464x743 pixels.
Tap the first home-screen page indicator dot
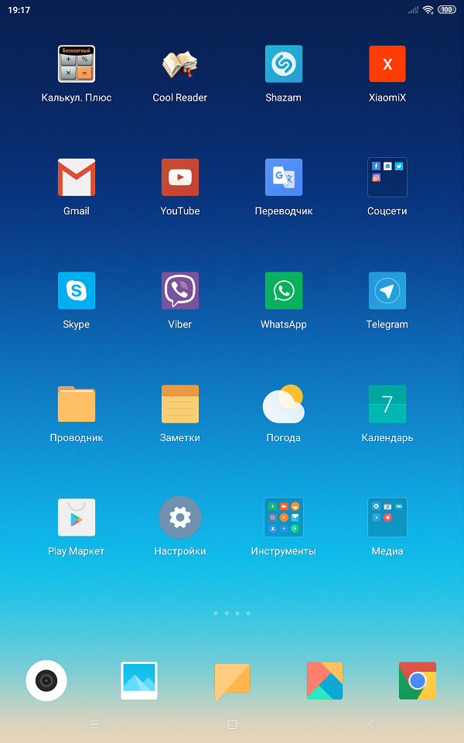click(x=216, y=613)
